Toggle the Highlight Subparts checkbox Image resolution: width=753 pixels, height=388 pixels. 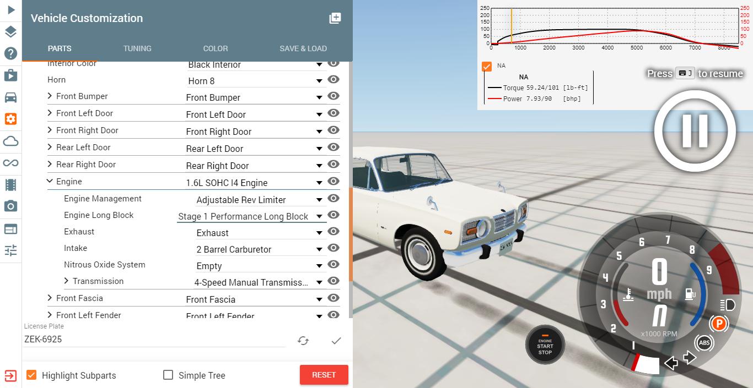[31, 375]
